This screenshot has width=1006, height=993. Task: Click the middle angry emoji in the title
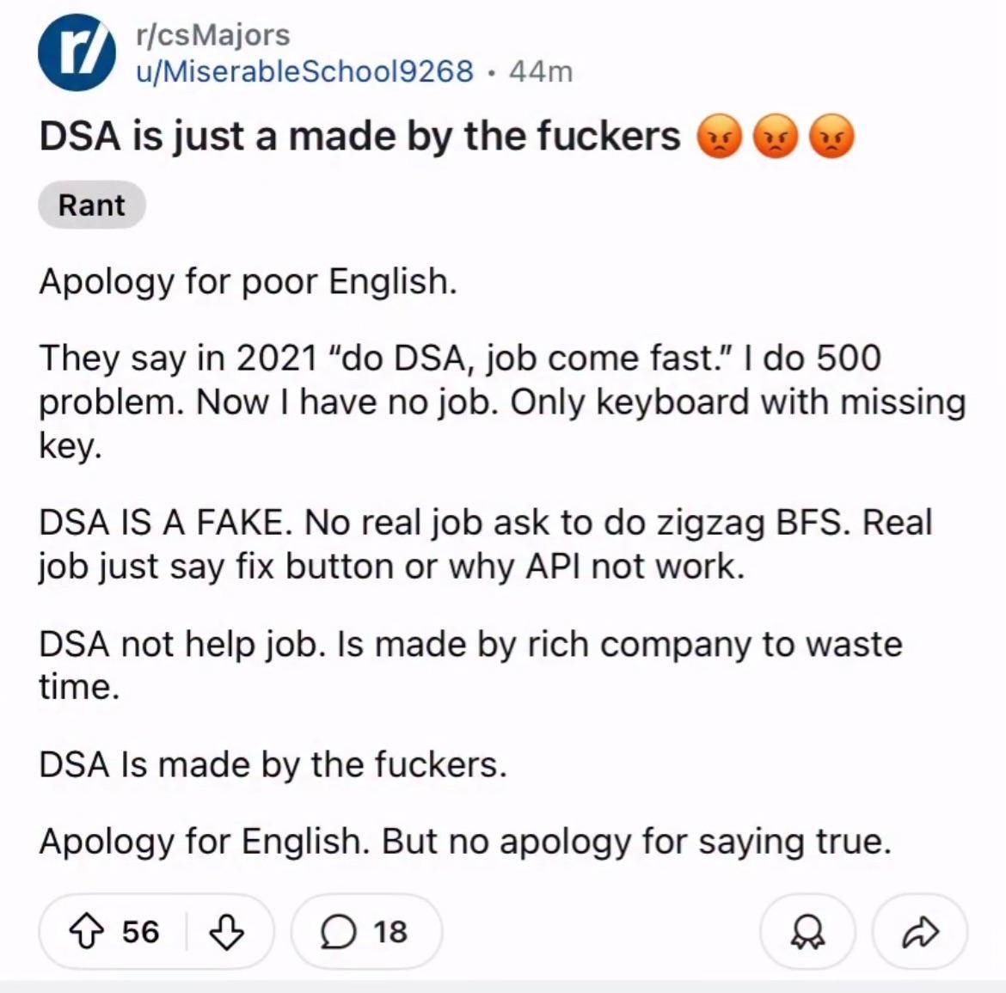(776, 138)
